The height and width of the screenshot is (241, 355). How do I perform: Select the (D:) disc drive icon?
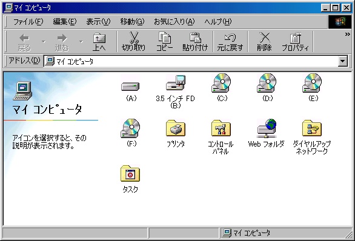click(267, 83)
